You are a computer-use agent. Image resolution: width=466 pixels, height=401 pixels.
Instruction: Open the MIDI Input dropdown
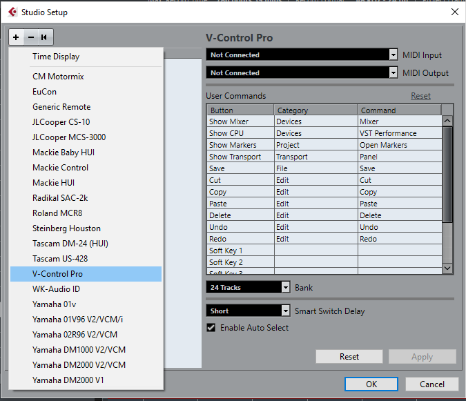point(302,55)
